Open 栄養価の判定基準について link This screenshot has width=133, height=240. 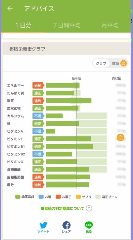point(62,209)
